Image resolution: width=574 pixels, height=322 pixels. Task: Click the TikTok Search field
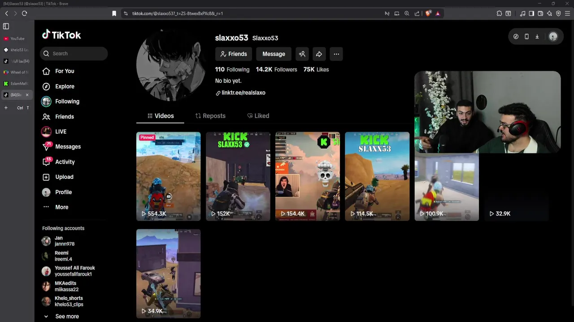click(74, 54)
